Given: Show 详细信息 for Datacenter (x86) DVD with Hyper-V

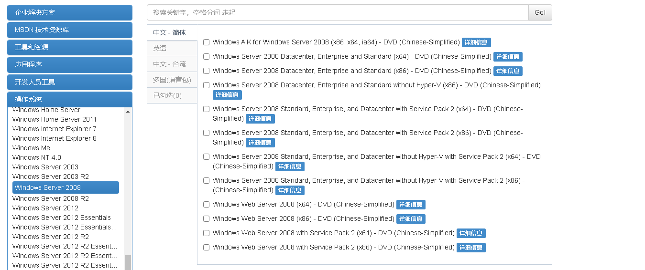Looking at the screenshot, I should tap(508, 71).
